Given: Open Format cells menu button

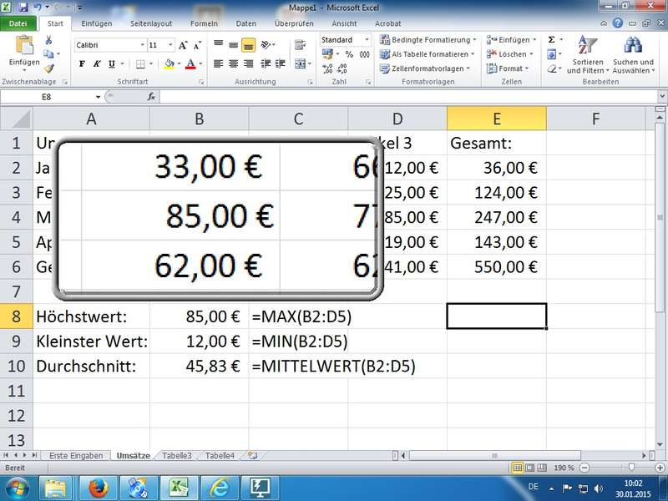Looking at the screenshot, I should tap(507, 68).
